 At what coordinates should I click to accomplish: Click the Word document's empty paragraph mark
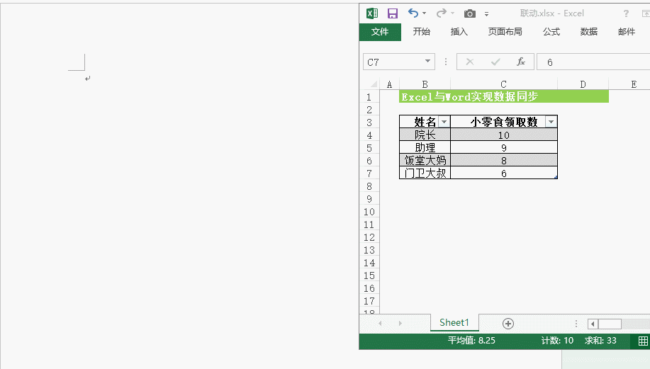tap(87, 79)
